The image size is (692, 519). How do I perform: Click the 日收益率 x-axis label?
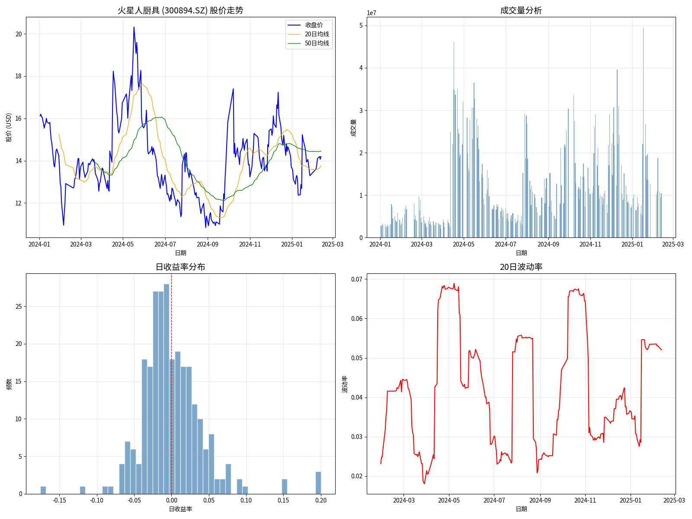[180, 509]
